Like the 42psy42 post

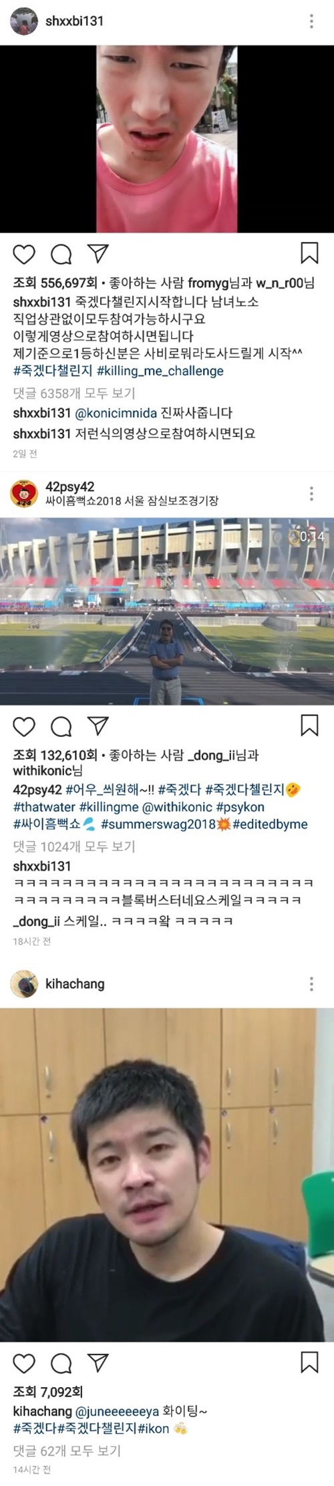[x=24, y=726]
